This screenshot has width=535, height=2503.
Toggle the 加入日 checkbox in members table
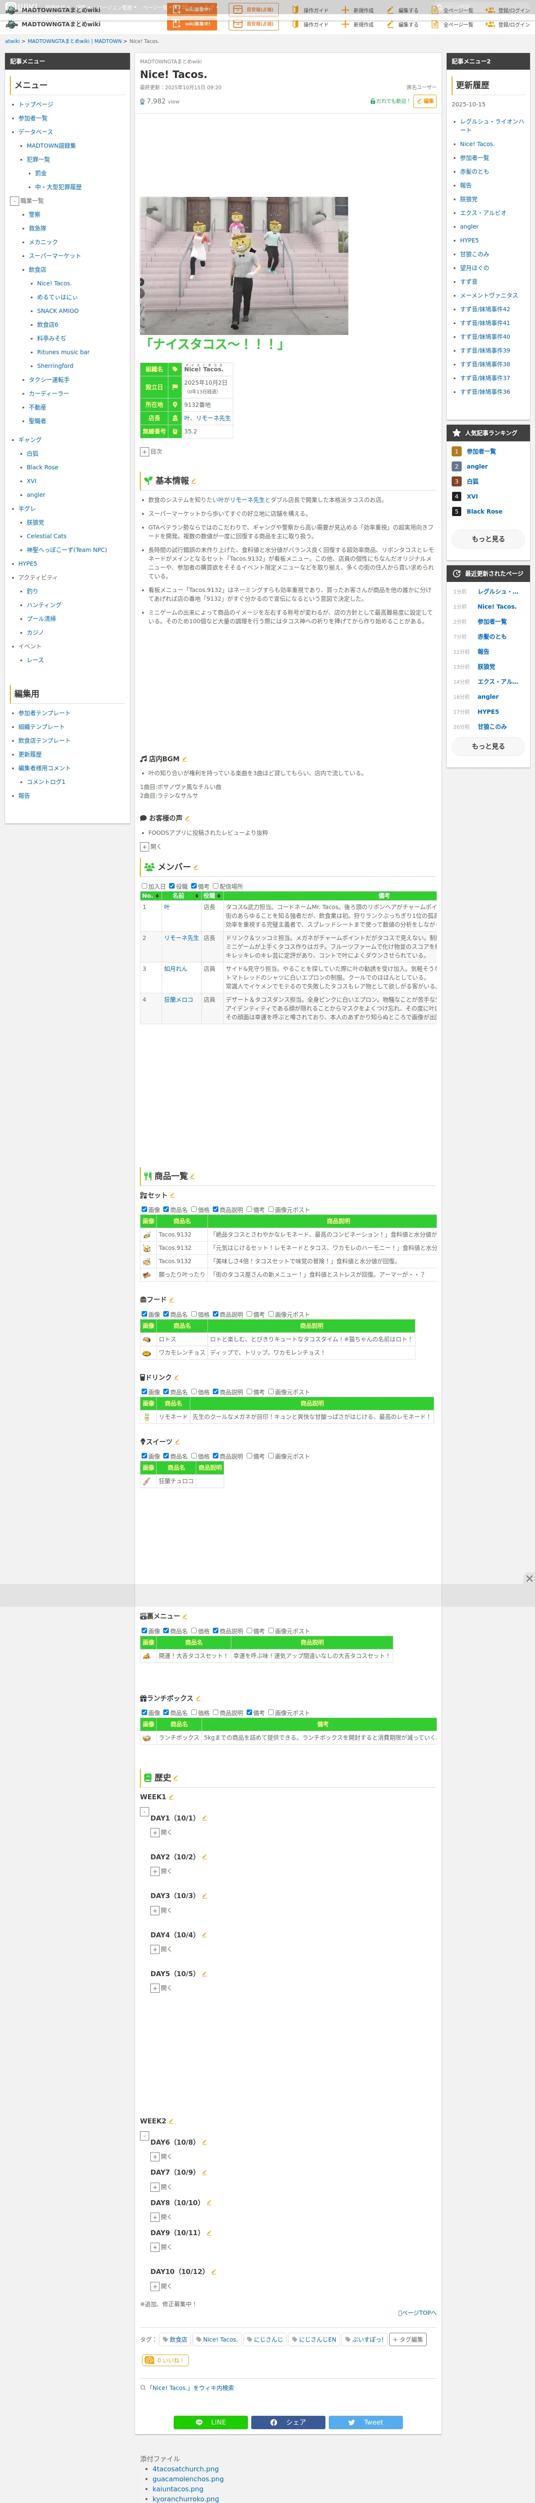point(145,886)
